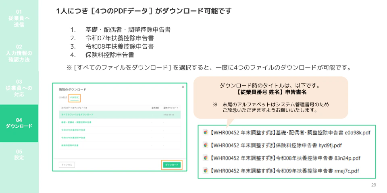Click callout line ダウンロード時のタイトルは、以下です。
This screenshot has width=387, height=193.
point(270,86)
